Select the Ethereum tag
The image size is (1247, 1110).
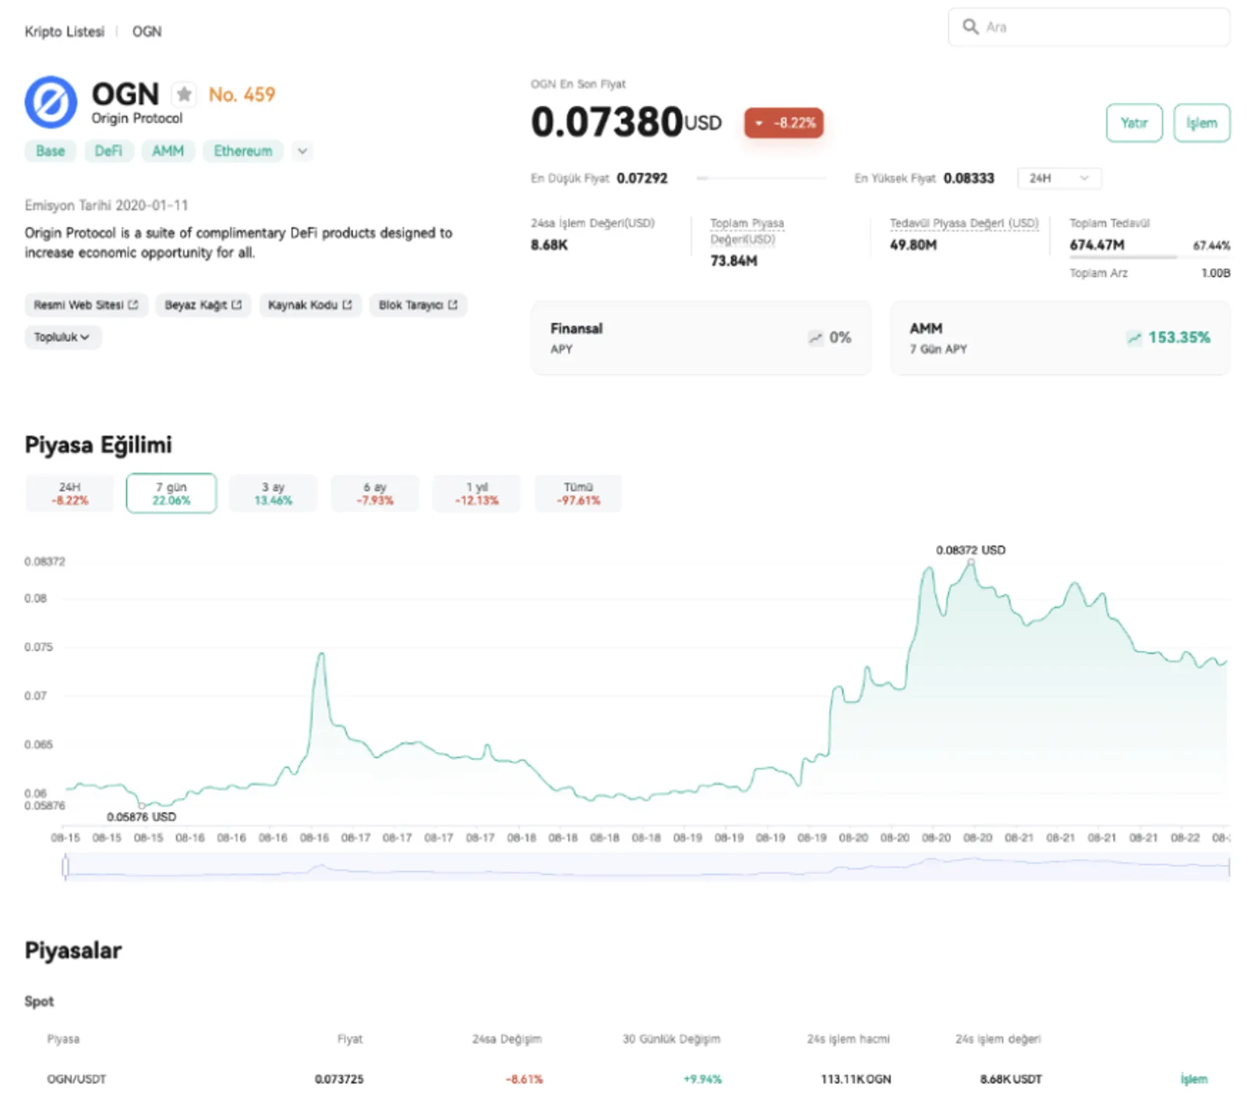[243, 150]
